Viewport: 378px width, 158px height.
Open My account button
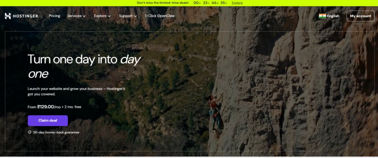point(360,16)
